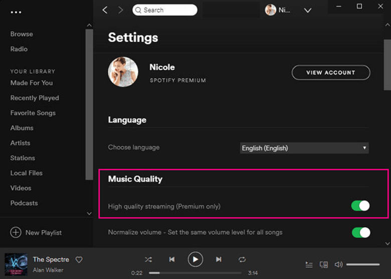Click settings page scroll up arrow
This screenshot has width=391, height=279.
pos(387,25)
